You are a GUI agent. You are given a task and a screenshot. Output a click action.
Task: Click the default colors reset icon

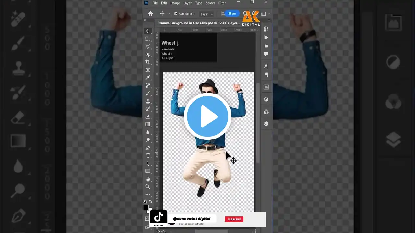coord(145,201)
